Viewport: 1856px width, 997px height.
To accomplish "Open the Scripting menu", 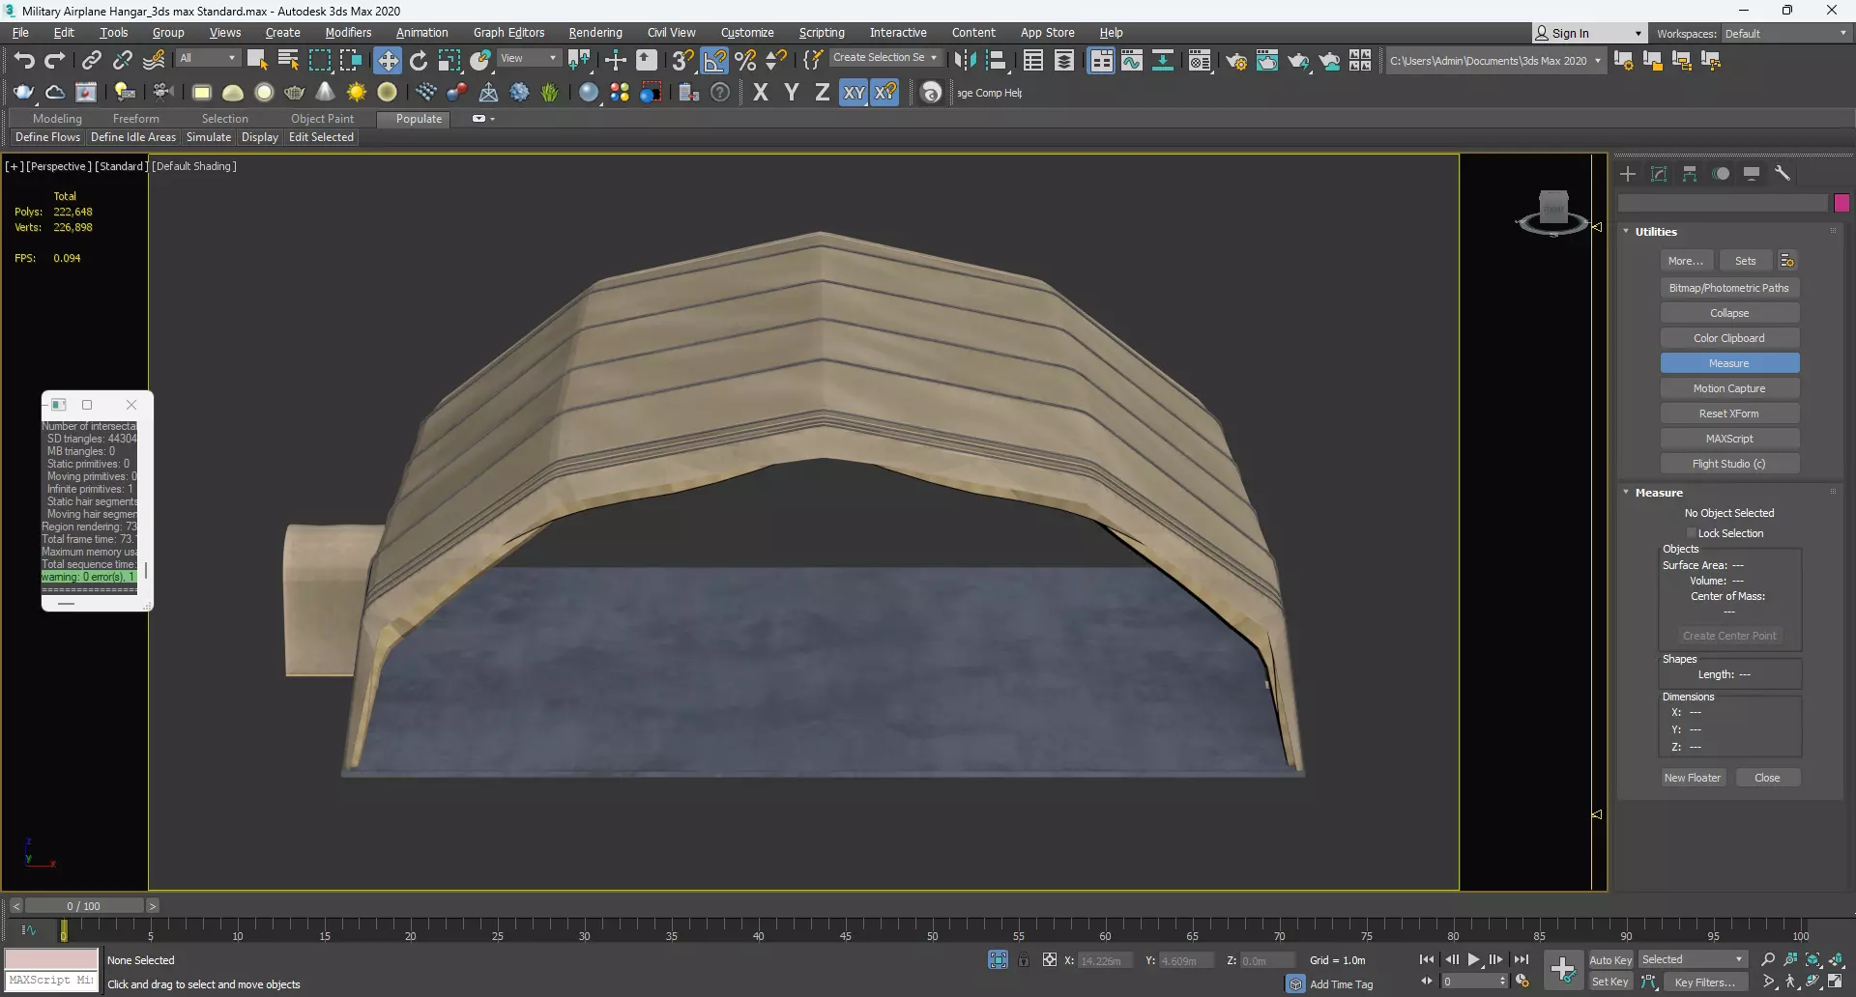I will [x=821, y=33].
